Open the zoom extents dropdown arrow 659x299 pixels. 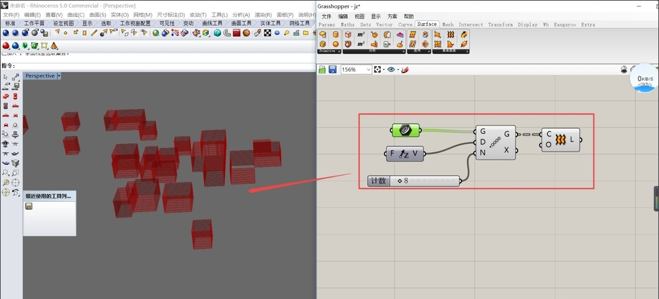click(x=384, y=70)
